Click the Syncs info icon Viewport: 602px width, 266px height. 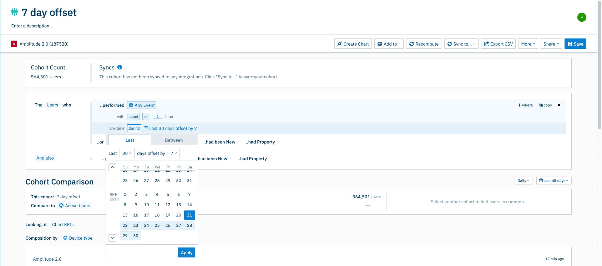tap(120, 67)
